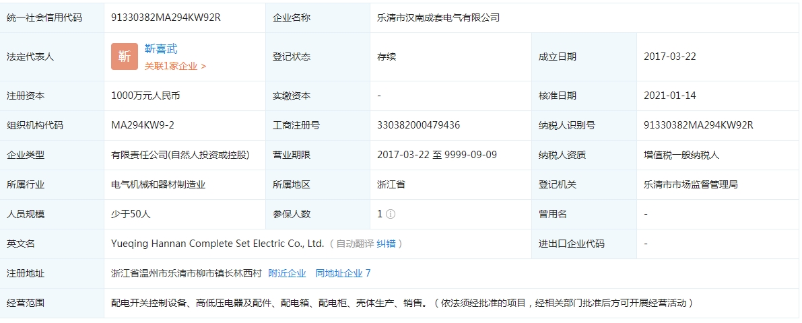Click the 经营范围 business scope description
This screenshot has height=323, width=802.
coord(401,303)
